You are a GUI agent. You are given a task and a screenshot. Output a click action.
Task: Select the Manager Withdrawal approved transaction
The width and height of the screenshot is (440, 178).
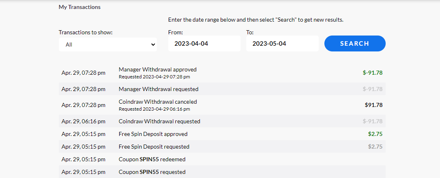[157, 69]
